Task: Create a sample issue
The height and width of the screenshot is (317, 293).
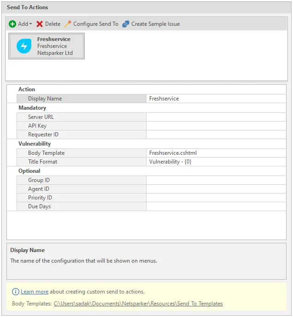Action: tap(156, 24)
